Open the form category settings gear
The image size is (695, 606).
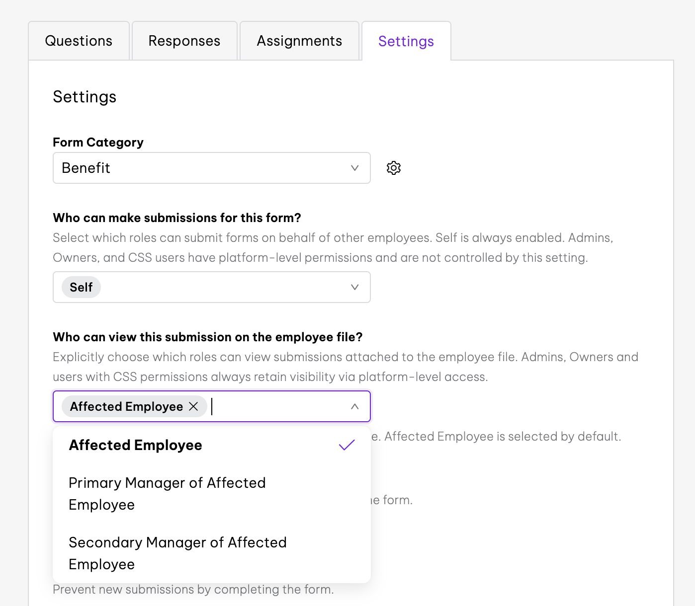(x=393, y=168)
